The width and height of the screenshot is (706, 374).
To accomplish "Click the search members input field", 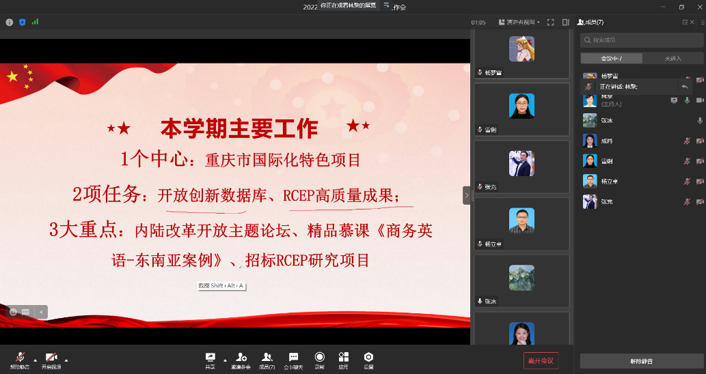I will click(640, 40).
